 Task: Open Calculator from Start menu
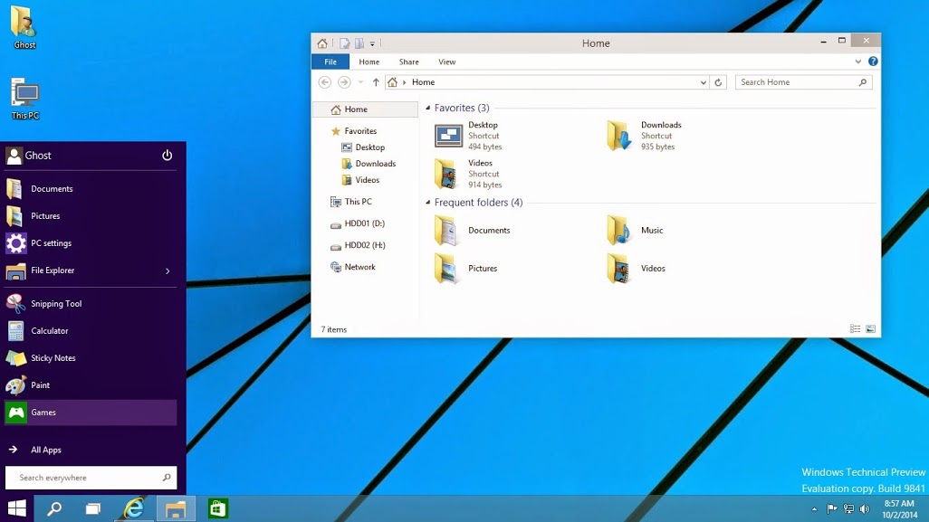pos(91,331)
